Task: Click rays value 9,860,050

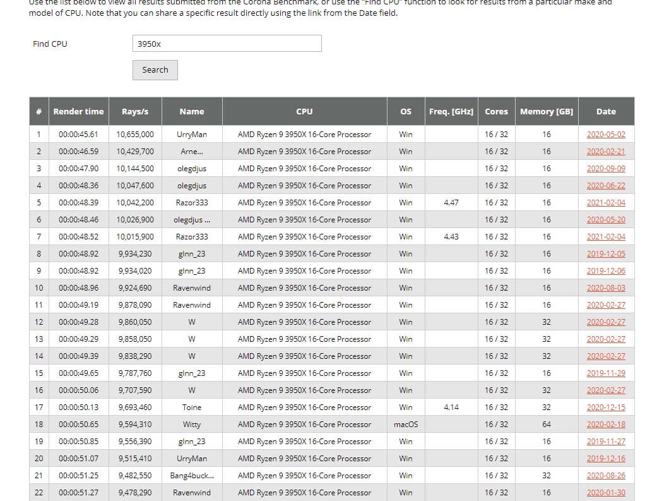Action: pyautogui.click(x=135, y=322)
